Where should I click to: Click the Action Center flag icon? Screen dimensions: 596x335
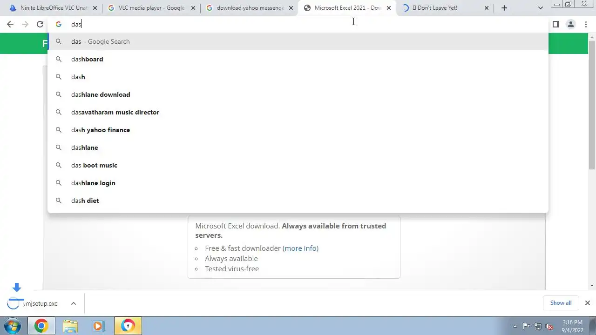tap(527, 326)
